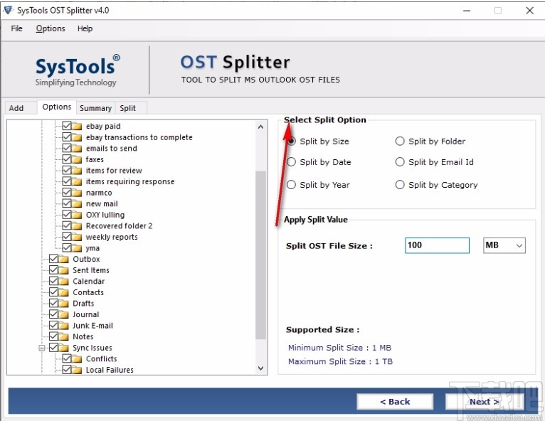Switch to the Summary tab
Screen dimensions: 545x421
pos(95,108)
